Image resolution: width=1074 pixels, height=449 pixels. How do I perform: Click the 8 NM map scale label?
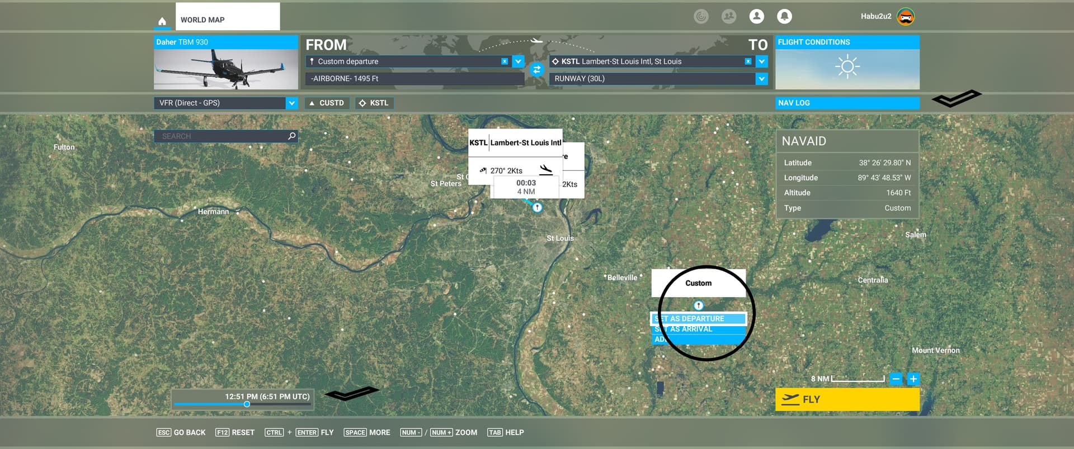[x=819, y=379]
